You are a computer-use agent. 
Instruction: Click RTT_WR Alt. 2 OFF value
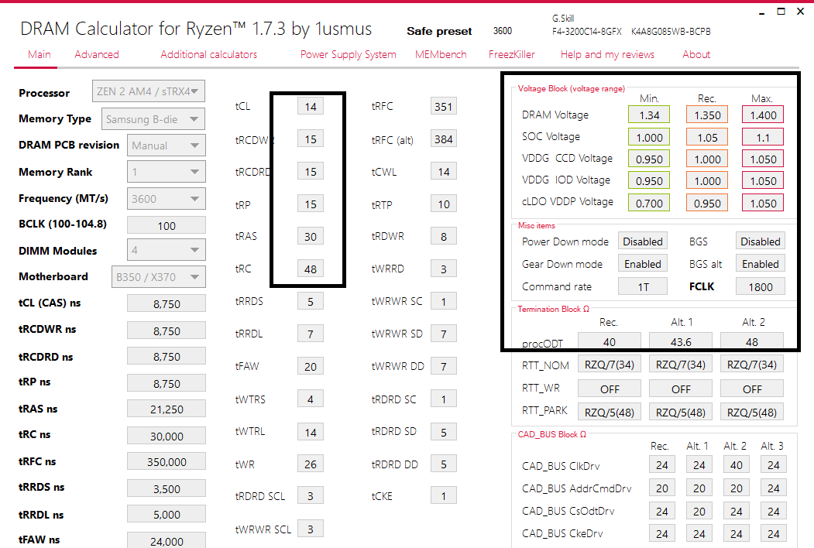[752, 389]
